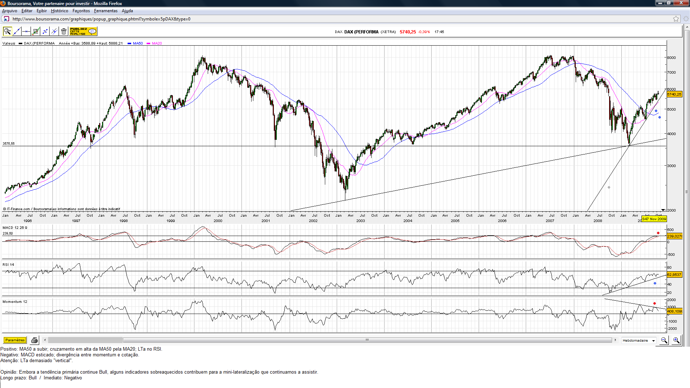Select the horizontal line drawing tool
Viewport: 690px width, 388px height.
[x=26, y=32]
